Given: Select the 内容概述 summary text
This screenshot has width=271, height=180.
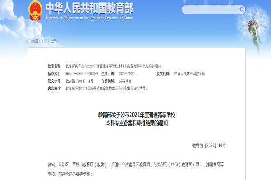Looking at the screenshot, I should pyautogui.click(x=106, y=89).
